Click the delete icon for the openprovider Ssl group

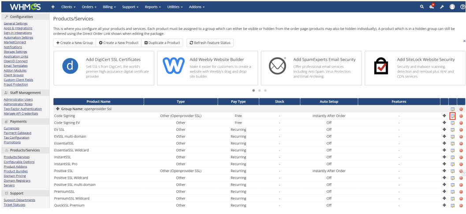461,109
